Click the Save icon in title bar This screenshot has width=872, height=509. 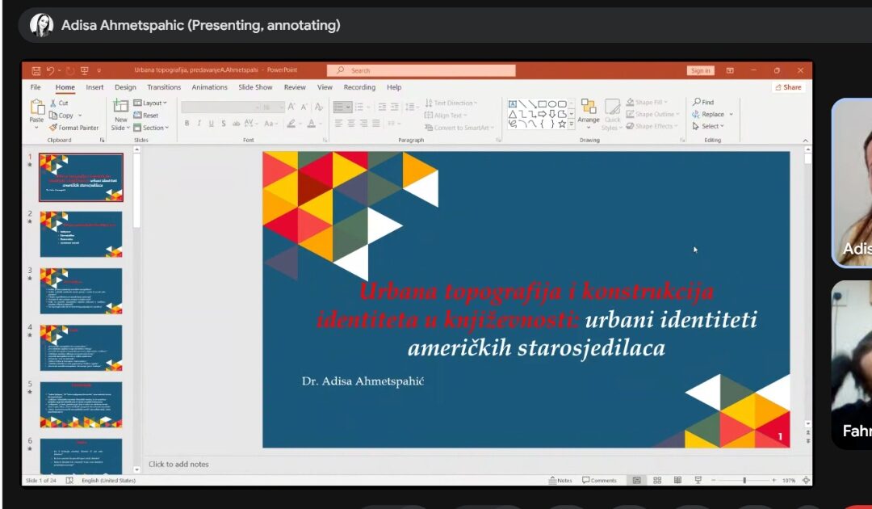[x=36, y=71]
